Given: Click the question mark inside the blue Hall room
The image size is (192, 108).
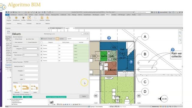Looking at the screenshot, I should coord(131,62).
